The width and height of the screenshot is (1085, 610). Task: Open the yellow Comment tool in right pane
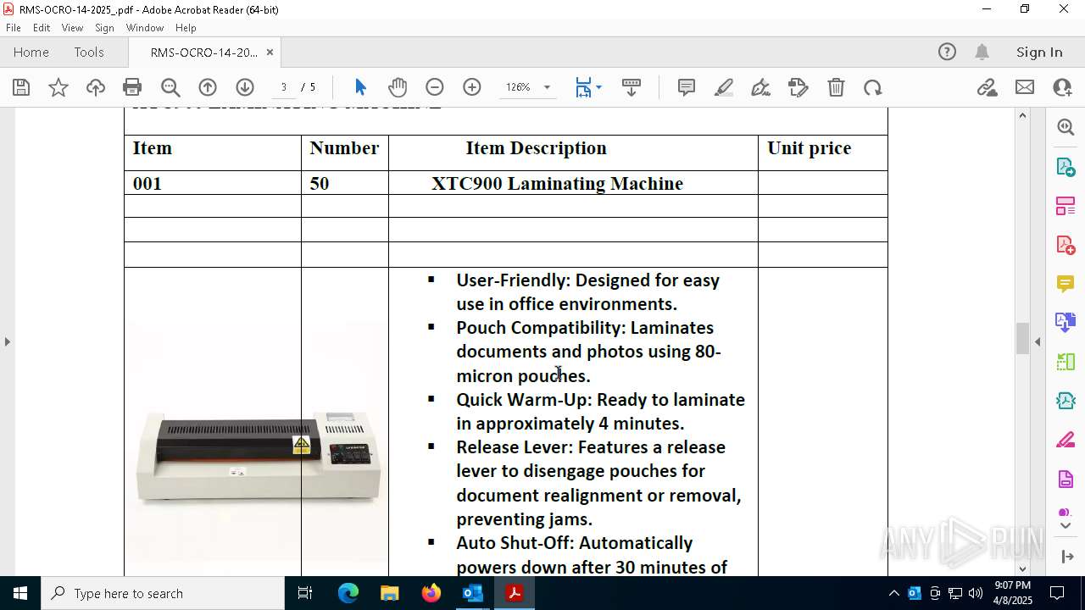click(1066, 284)
